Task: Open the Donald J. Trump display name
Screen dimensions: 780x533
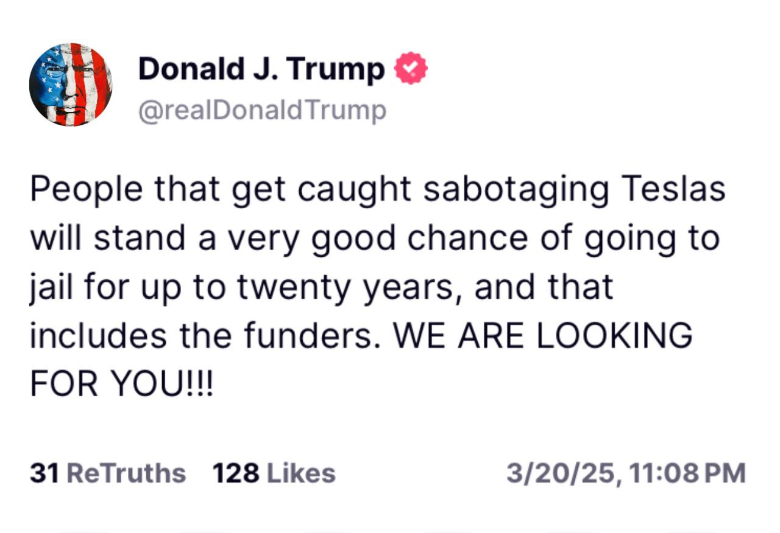Action: [262, 69]
